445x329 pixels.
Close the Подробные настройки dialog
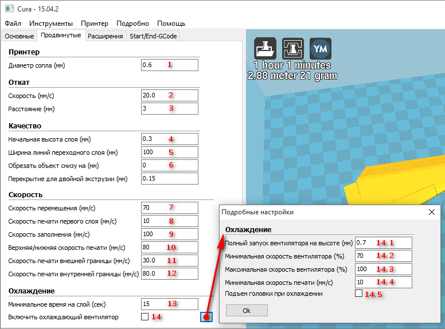(432, 212)
